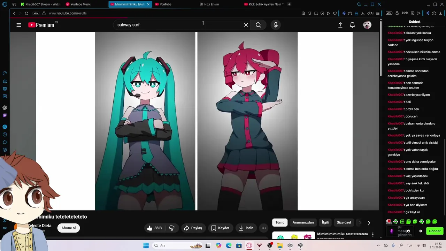Open chat settings gear next to Gönder

tap(421, 231)
